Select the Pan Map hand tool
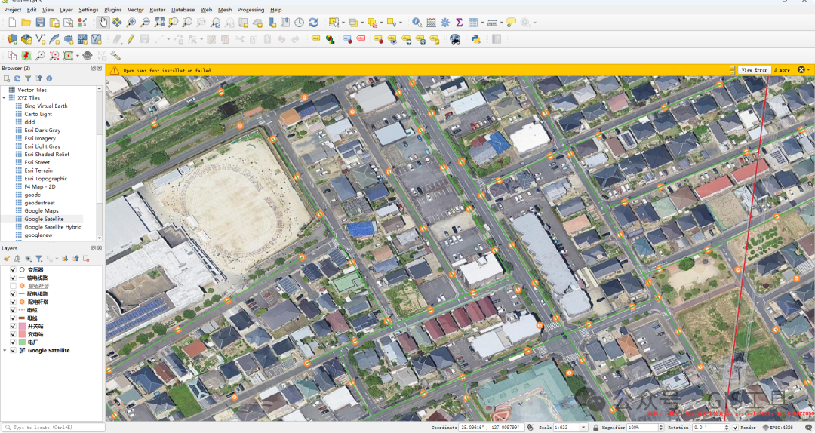 click(x=103, y=23)
